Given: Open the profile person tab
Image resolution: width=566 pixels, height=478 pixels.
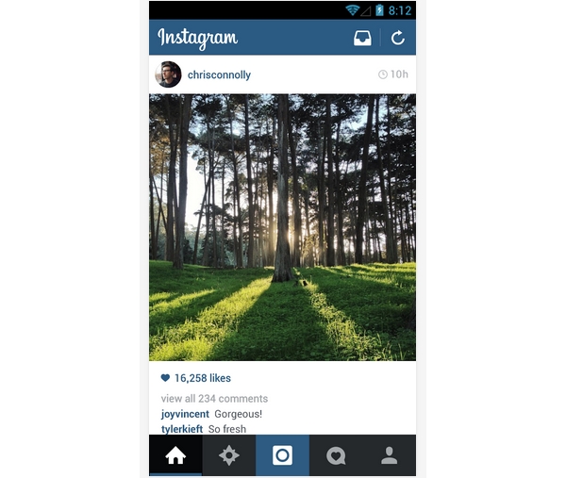Looking at the screenshot, I should (x=389, y=455).
